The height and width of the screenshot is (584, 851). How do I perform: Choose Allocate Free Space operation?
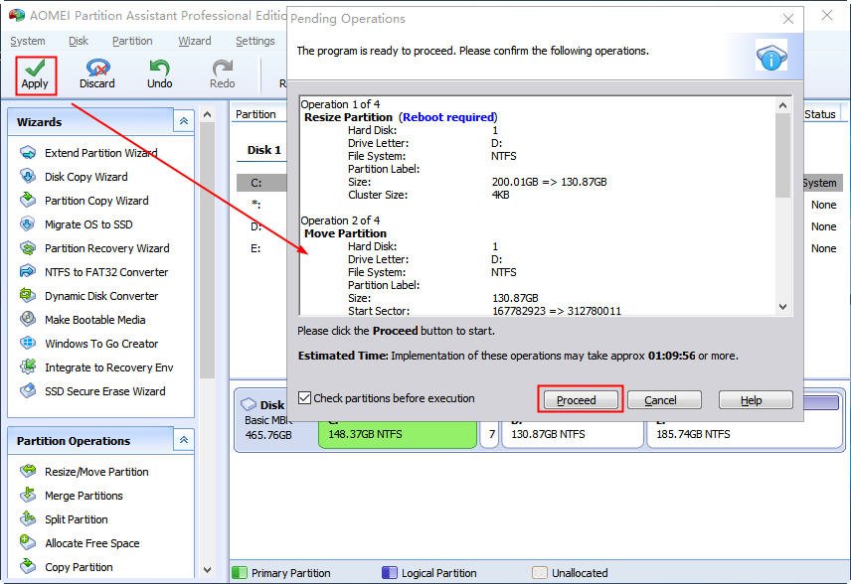(80, 543)
